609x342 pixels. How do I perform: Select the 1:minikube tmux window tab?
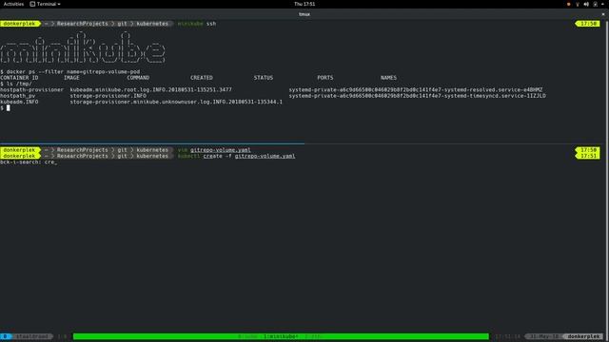click(x=281, y=336)
